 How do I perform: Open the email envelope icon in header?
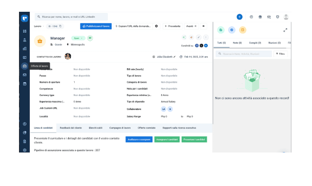tap(269, 17)
